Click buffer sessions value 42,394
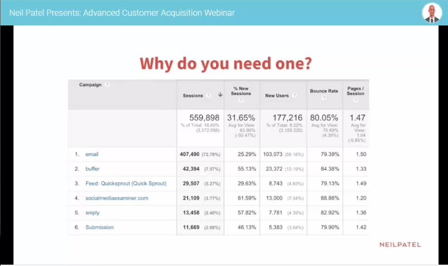Image resolution: width=448 pixels, height=266 pixels. [191, 169]
